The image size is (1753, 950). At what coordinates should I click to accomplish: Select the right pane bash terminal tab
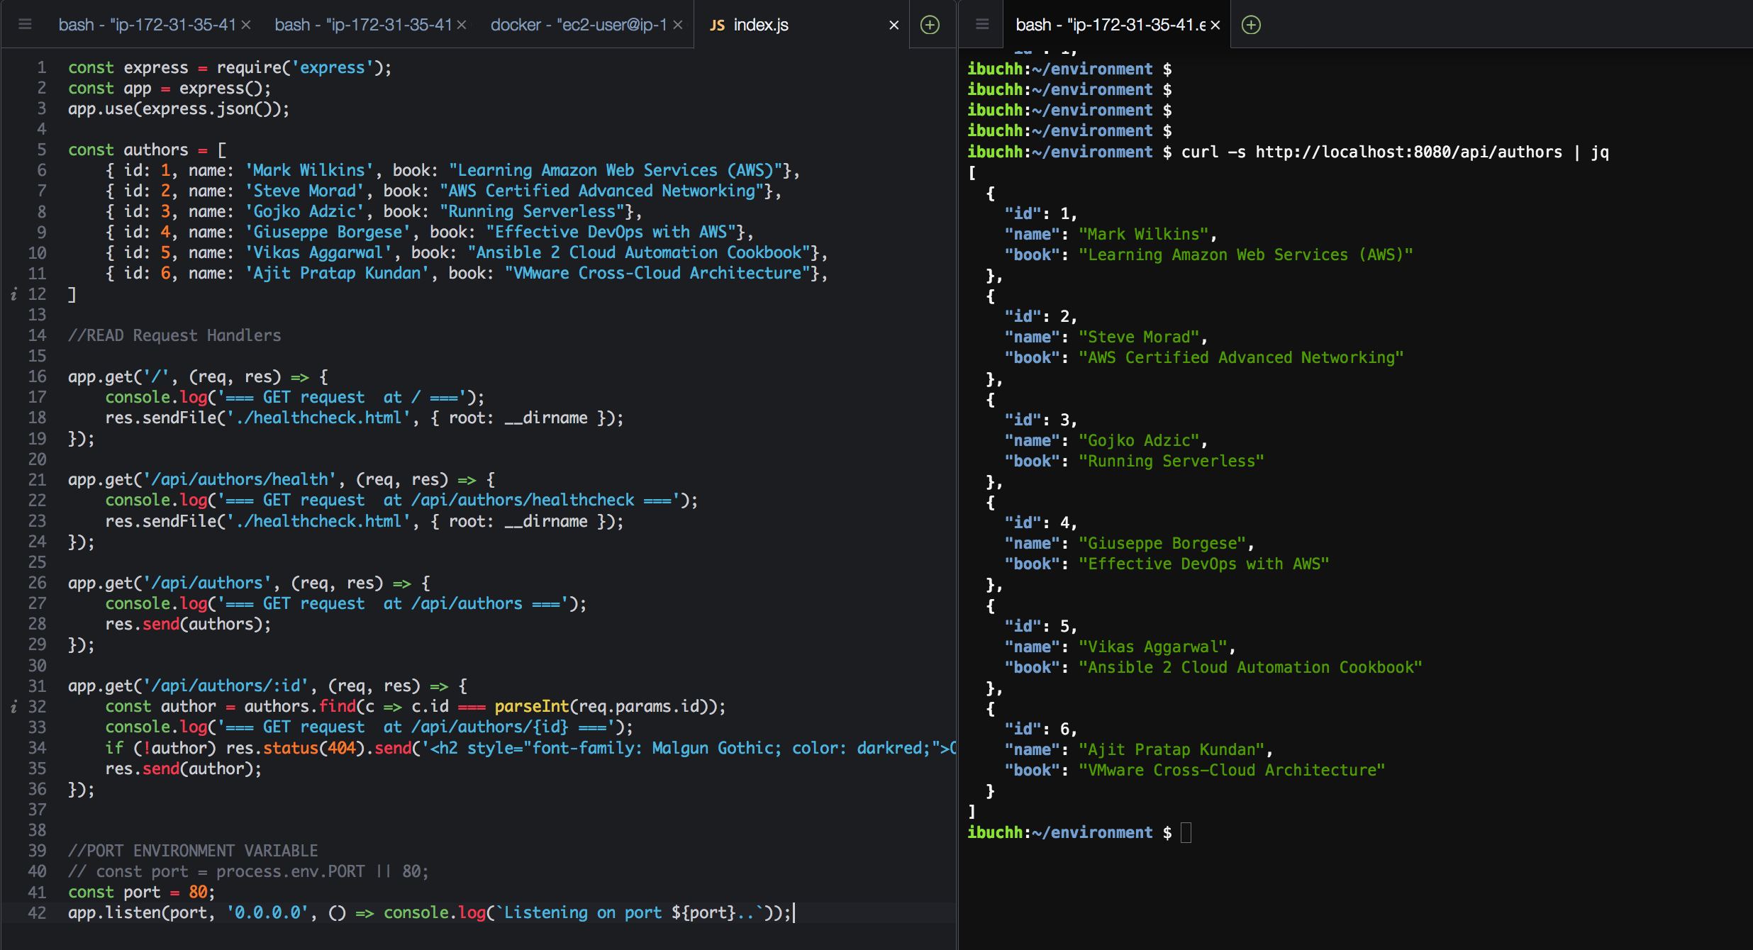coord(1110,25)
